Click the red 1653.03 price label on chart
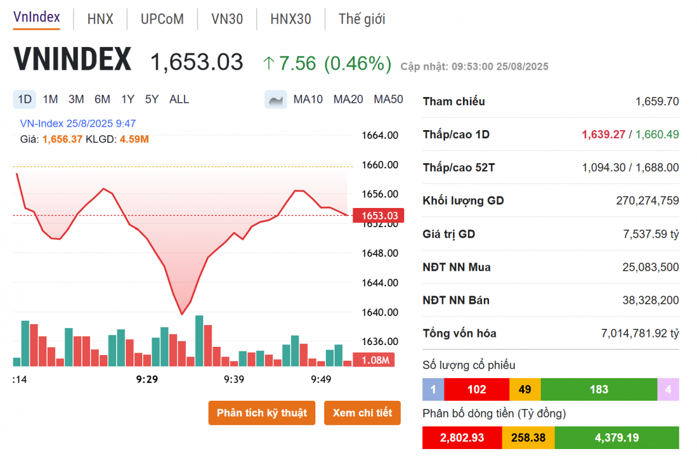 point(379,216)
